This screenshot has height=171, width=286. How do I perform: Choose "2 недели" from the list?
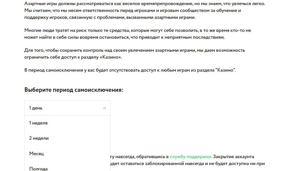[x=39, y=138]
